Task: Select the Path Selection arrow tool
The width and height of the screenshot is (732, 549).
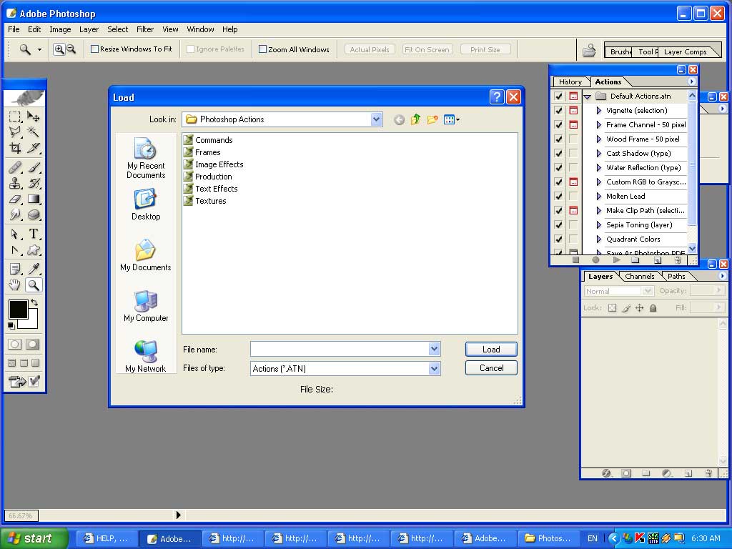Action: tap(15, 234)
